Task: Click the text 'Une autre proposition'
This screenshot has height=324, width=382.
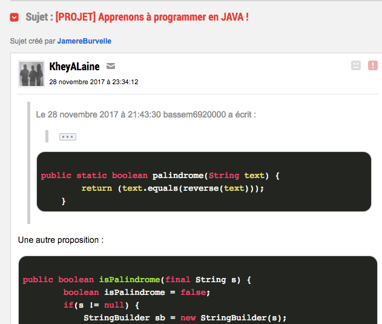Action: [61, 240]
